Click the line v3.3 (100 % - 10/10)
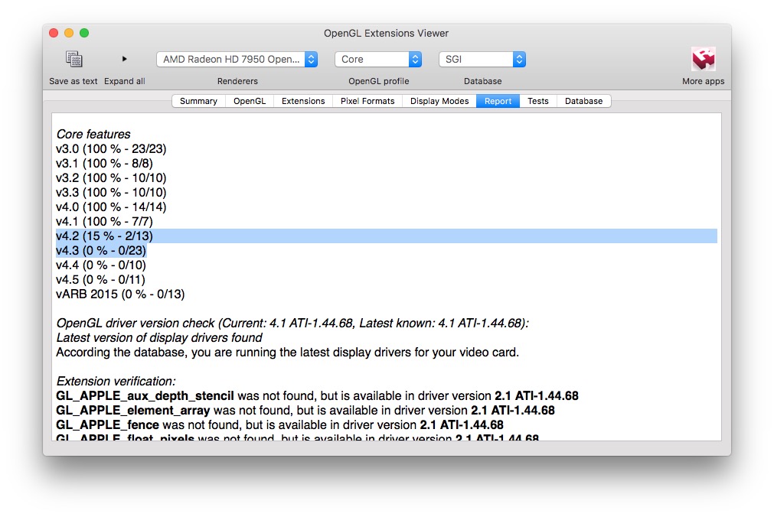 click(111, 193)
